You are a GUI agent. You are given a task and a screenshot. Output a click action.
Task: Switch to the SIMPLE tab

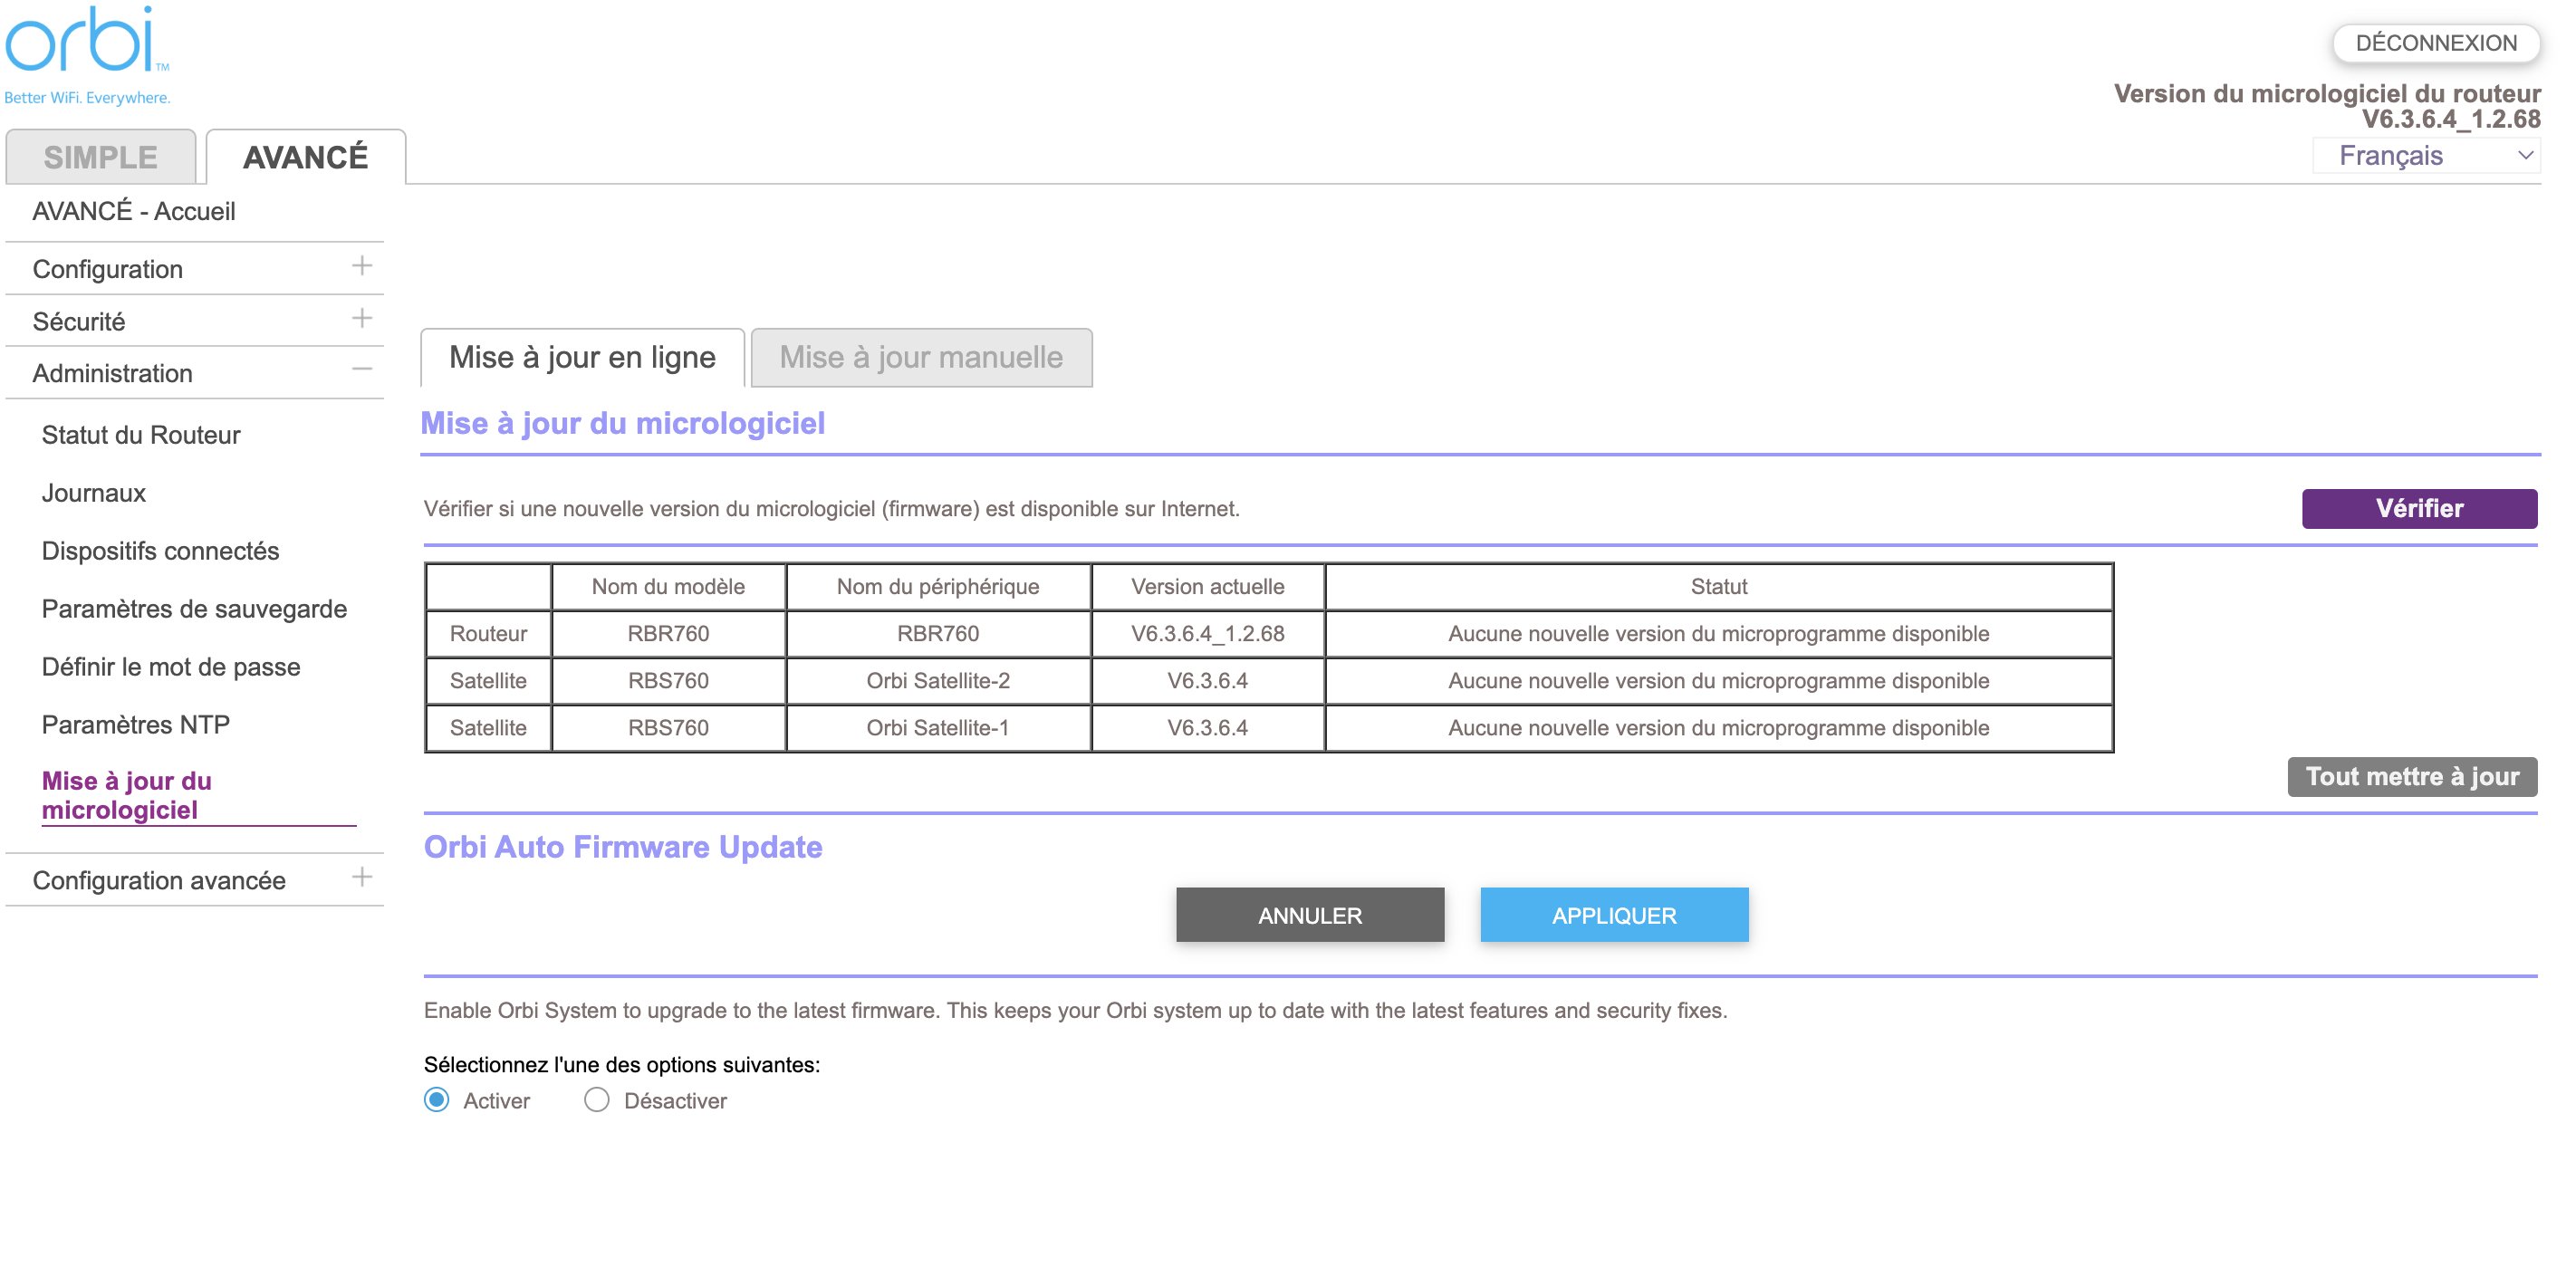100,157
